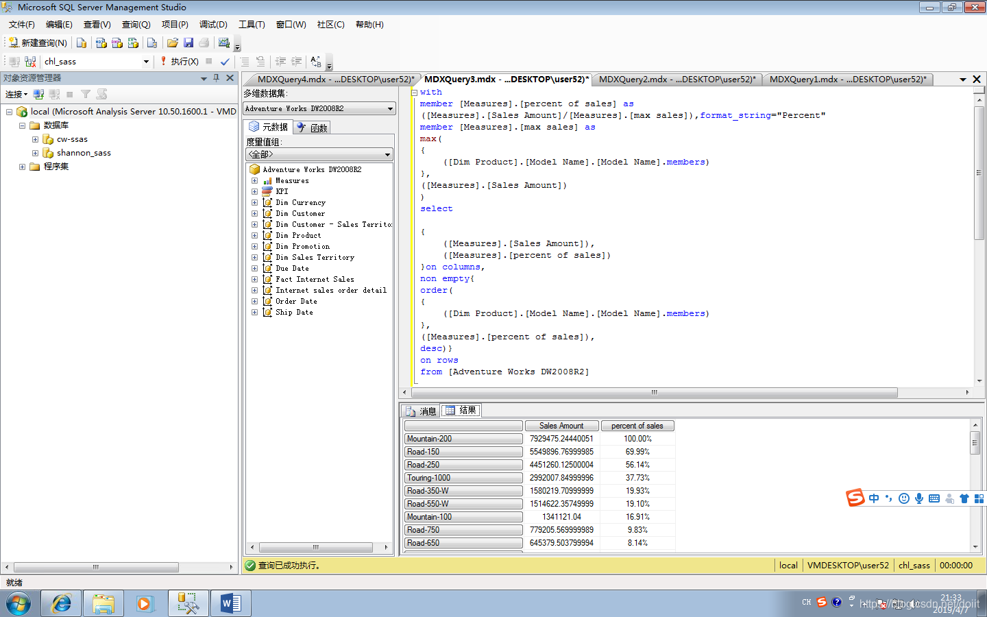987x617 pixels.
Task: Open Word from the taskbar
Action: point(231,604)
